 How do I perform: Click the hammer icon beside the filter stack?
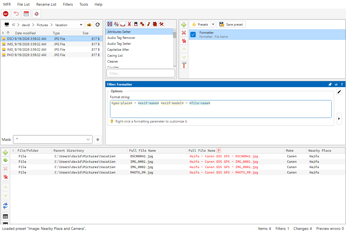click(x=184, y=65)
